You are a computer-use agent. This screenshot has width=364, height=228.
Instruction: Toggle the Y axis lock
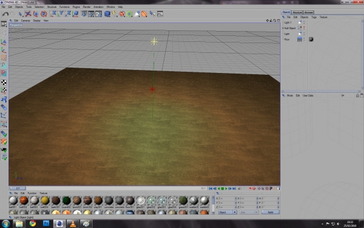coord(61,14)
